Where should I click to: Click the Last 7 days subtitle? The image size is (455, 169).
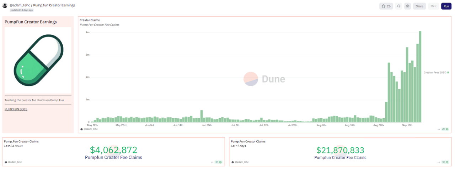[238, 146]
